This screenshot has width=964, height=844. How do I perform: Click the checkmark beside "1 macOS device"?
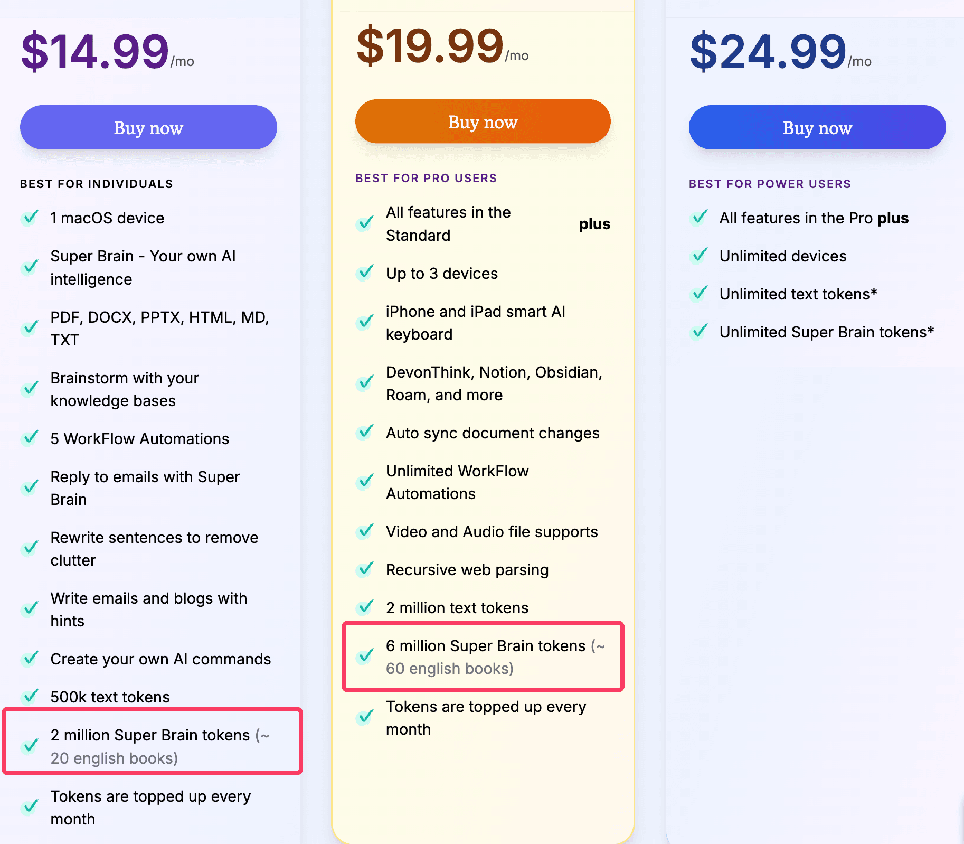tap(30, 218)
